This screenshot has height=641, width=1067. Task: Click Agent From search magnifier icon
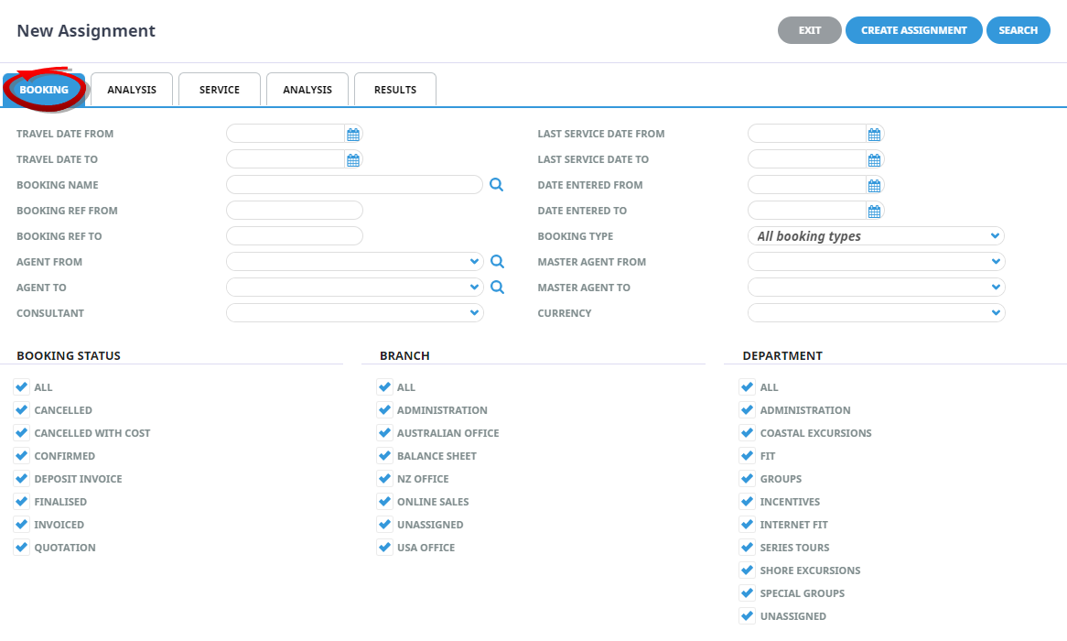497,262
